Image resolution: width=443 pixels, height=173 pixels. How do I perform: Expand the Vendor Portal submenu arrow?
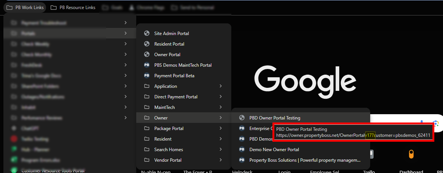[x=221, y=160]
